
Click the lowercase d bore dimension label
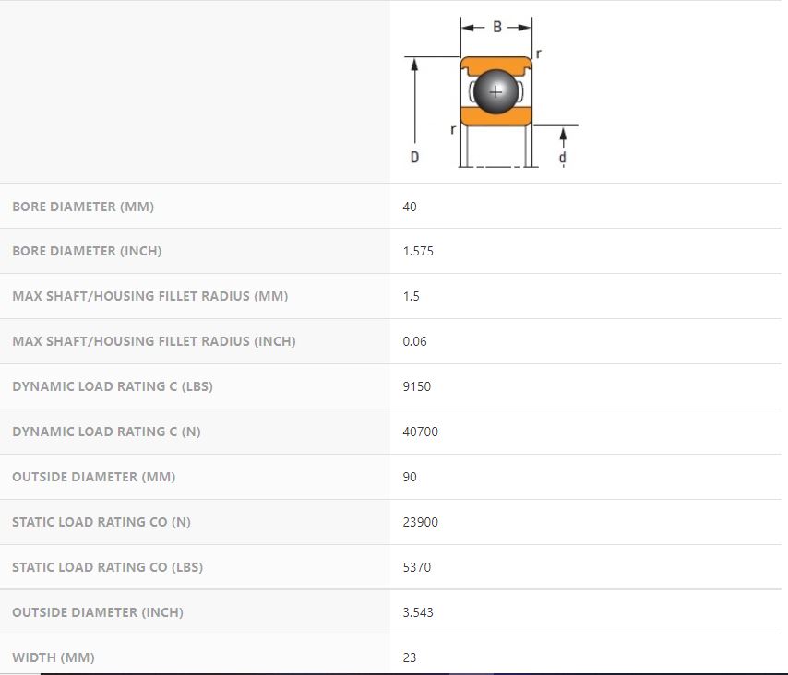coord(563,158)
